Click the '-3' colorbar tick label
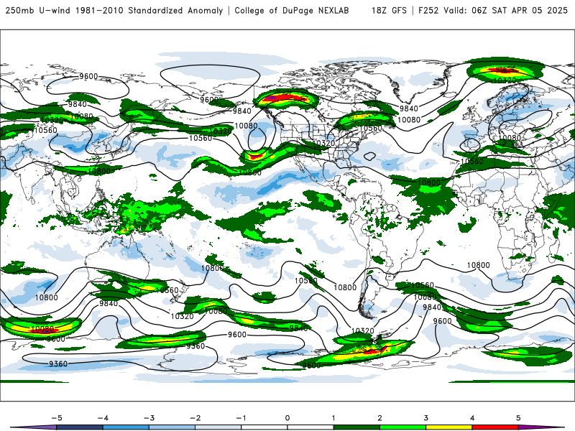 coord(149,418)
